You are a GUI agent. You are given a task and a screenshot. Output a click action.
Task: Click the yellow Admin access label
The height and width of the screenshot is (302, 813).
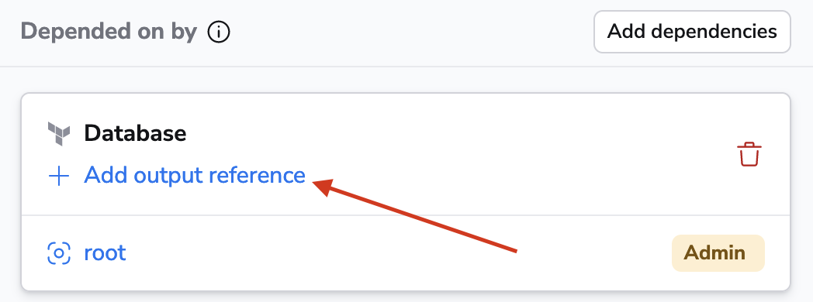[718, 253]
